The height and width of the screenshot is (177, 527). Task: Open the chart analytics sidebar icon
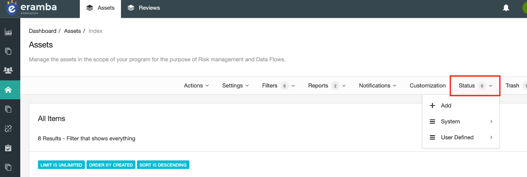[x=8, y=32]
